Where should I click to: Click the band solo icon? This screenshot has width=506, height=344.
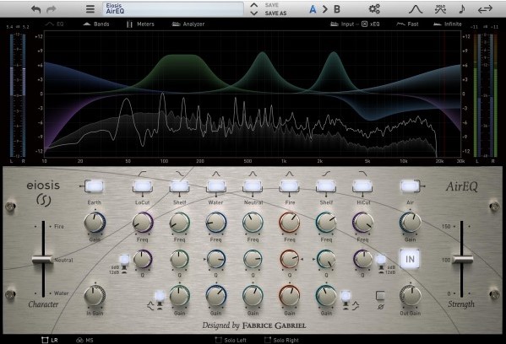click(440, 9)
